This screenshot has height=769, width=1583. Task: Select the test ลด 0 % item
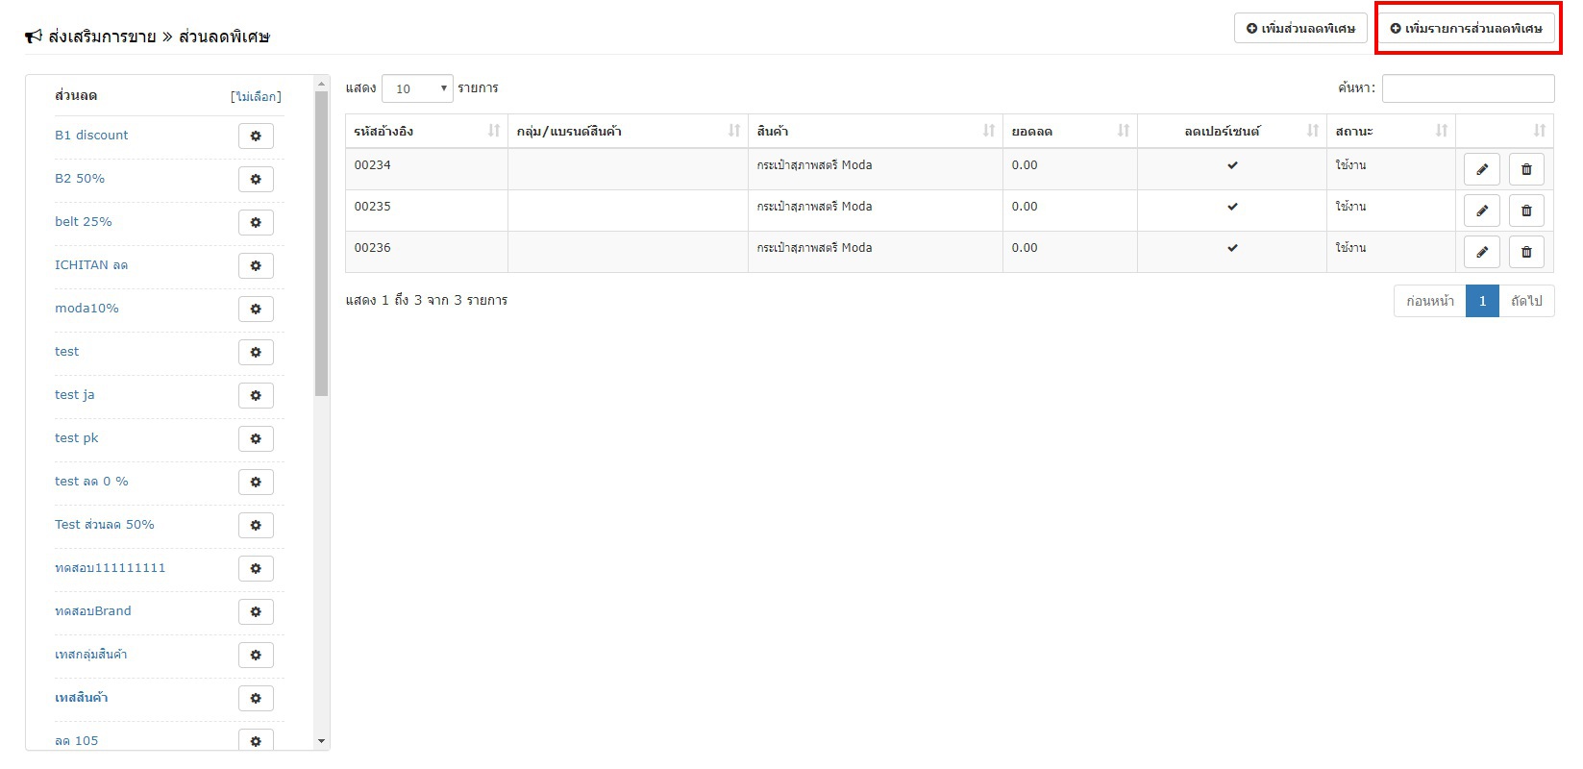point(91,482)
